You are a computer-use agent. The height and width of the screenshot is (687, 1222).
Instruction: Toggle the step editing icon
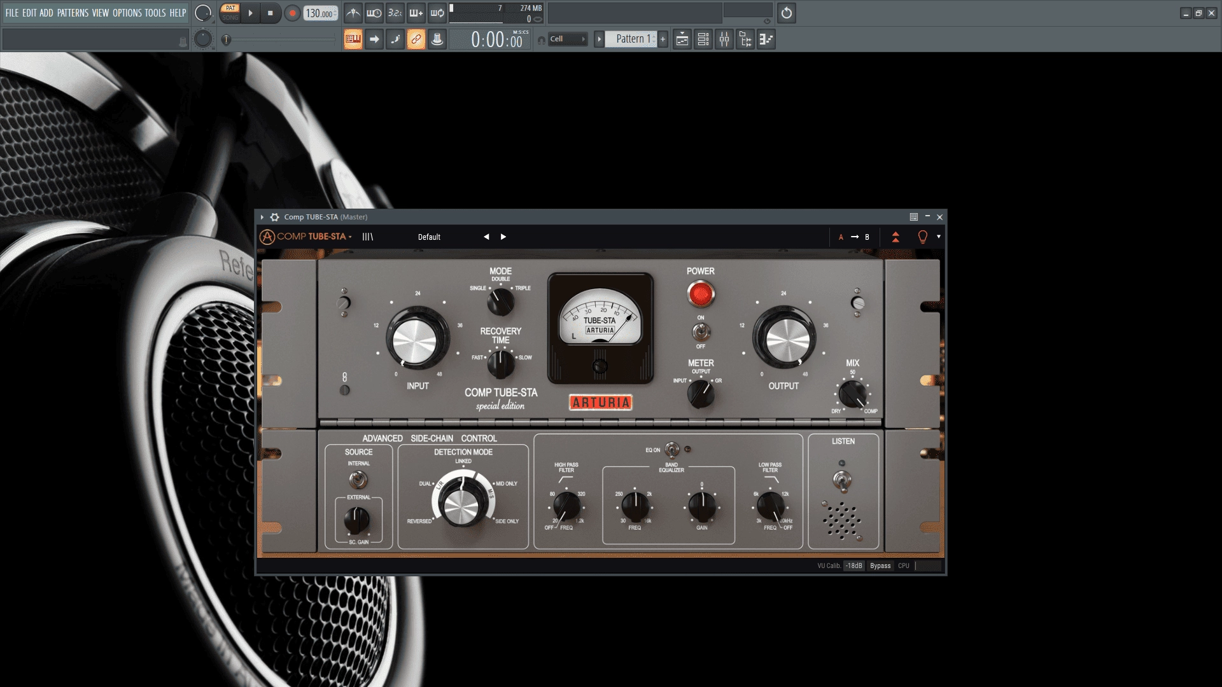tap(395, 39)
